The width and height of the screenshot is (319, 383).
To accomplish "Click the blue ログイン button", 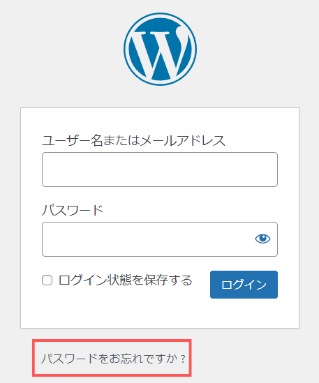I will pos(244,285).
